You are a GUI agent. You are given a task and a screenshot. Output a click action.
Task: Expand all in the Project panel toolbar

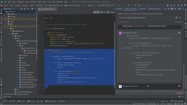point(25,9)
